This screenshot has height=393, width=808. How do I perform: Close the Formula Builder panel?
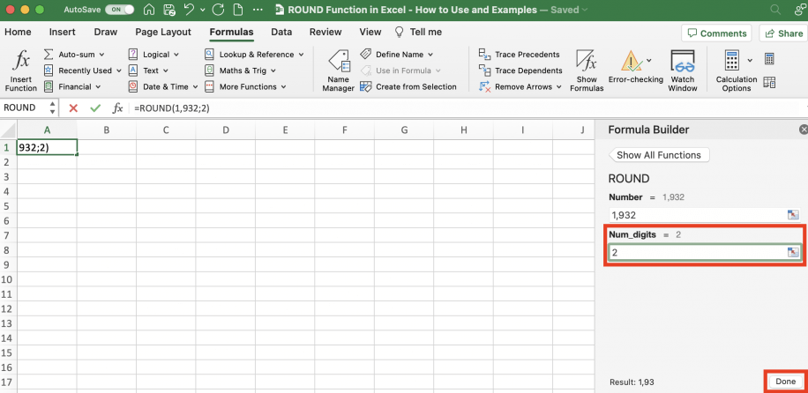point(803,130)
